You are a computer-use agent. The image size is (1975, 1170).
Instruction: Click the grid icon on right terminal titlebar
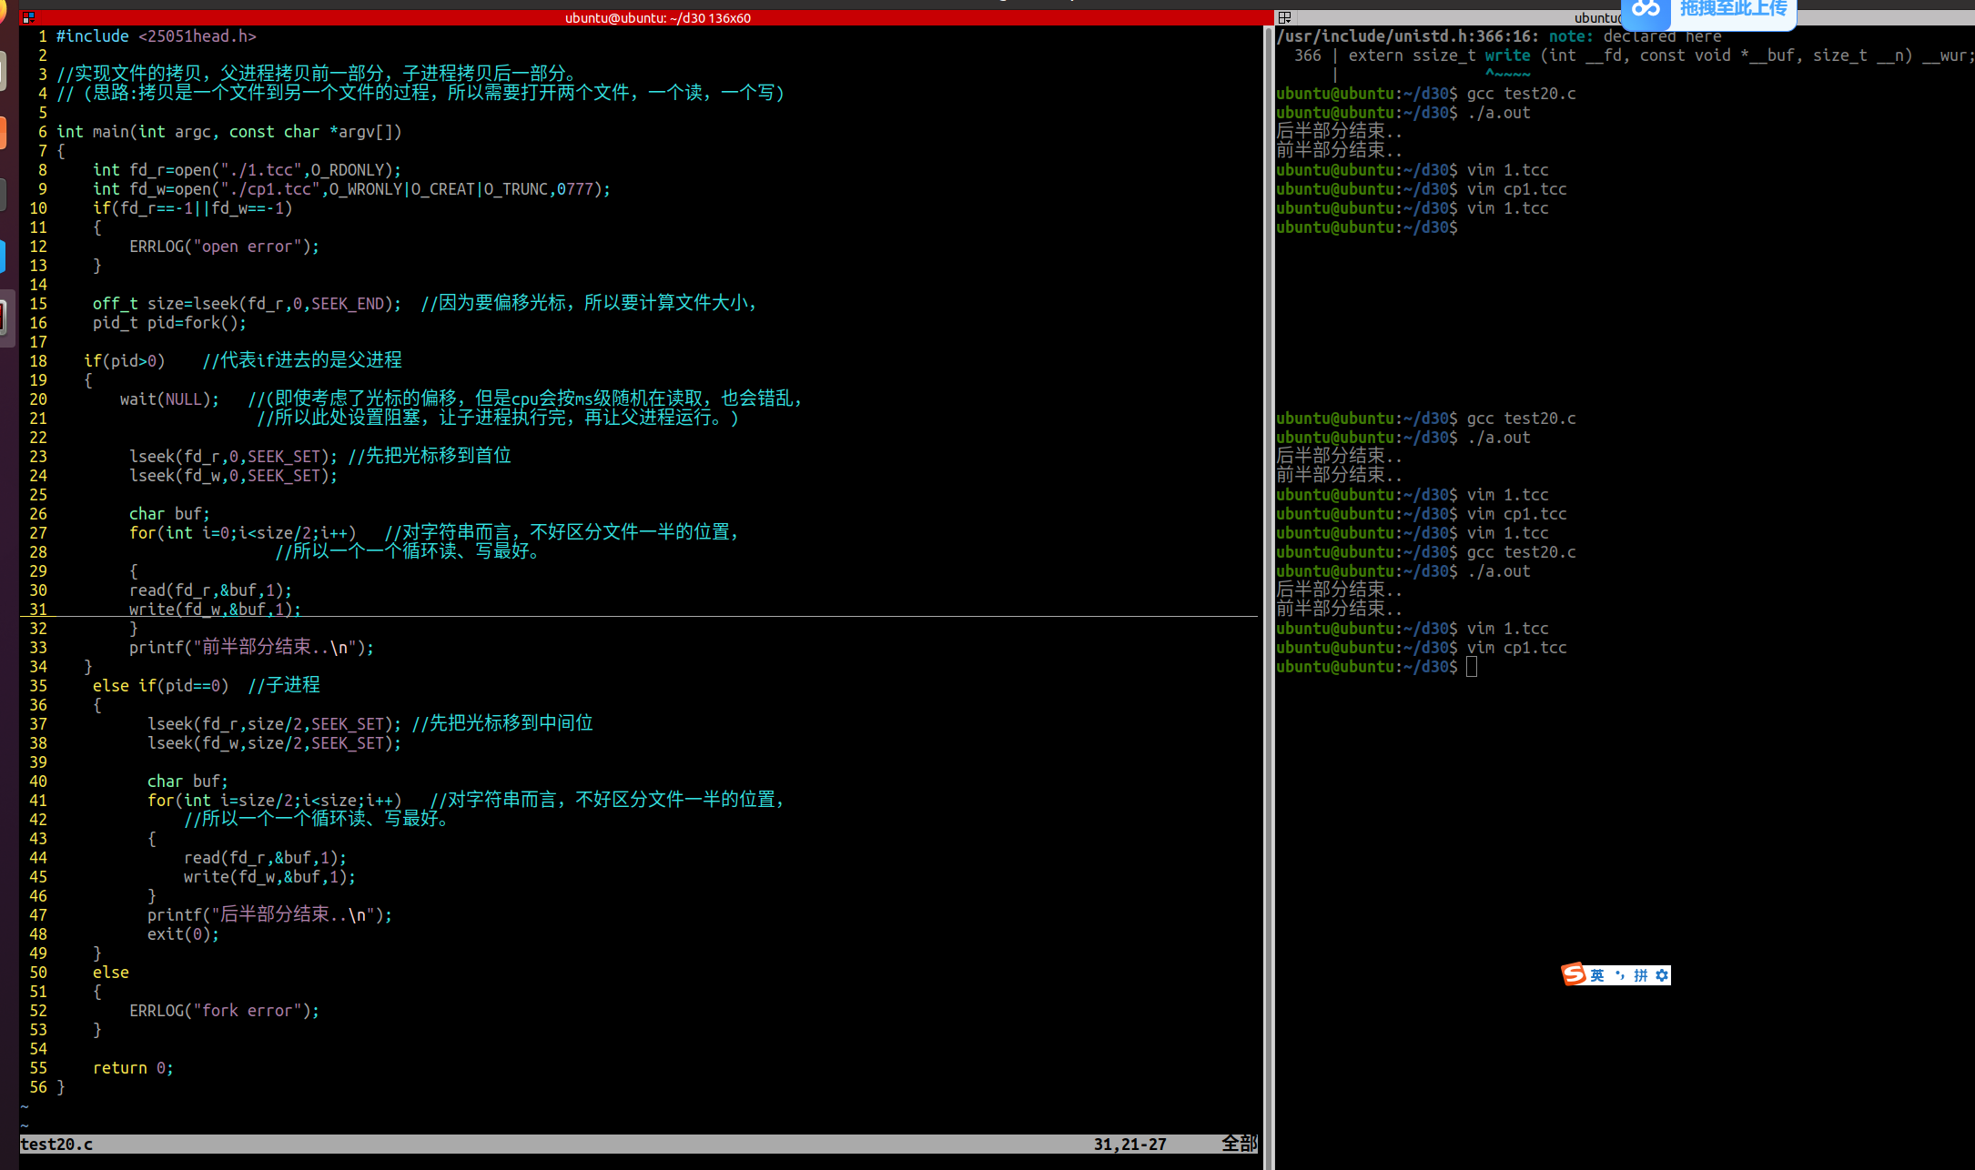coord(1283,15)
